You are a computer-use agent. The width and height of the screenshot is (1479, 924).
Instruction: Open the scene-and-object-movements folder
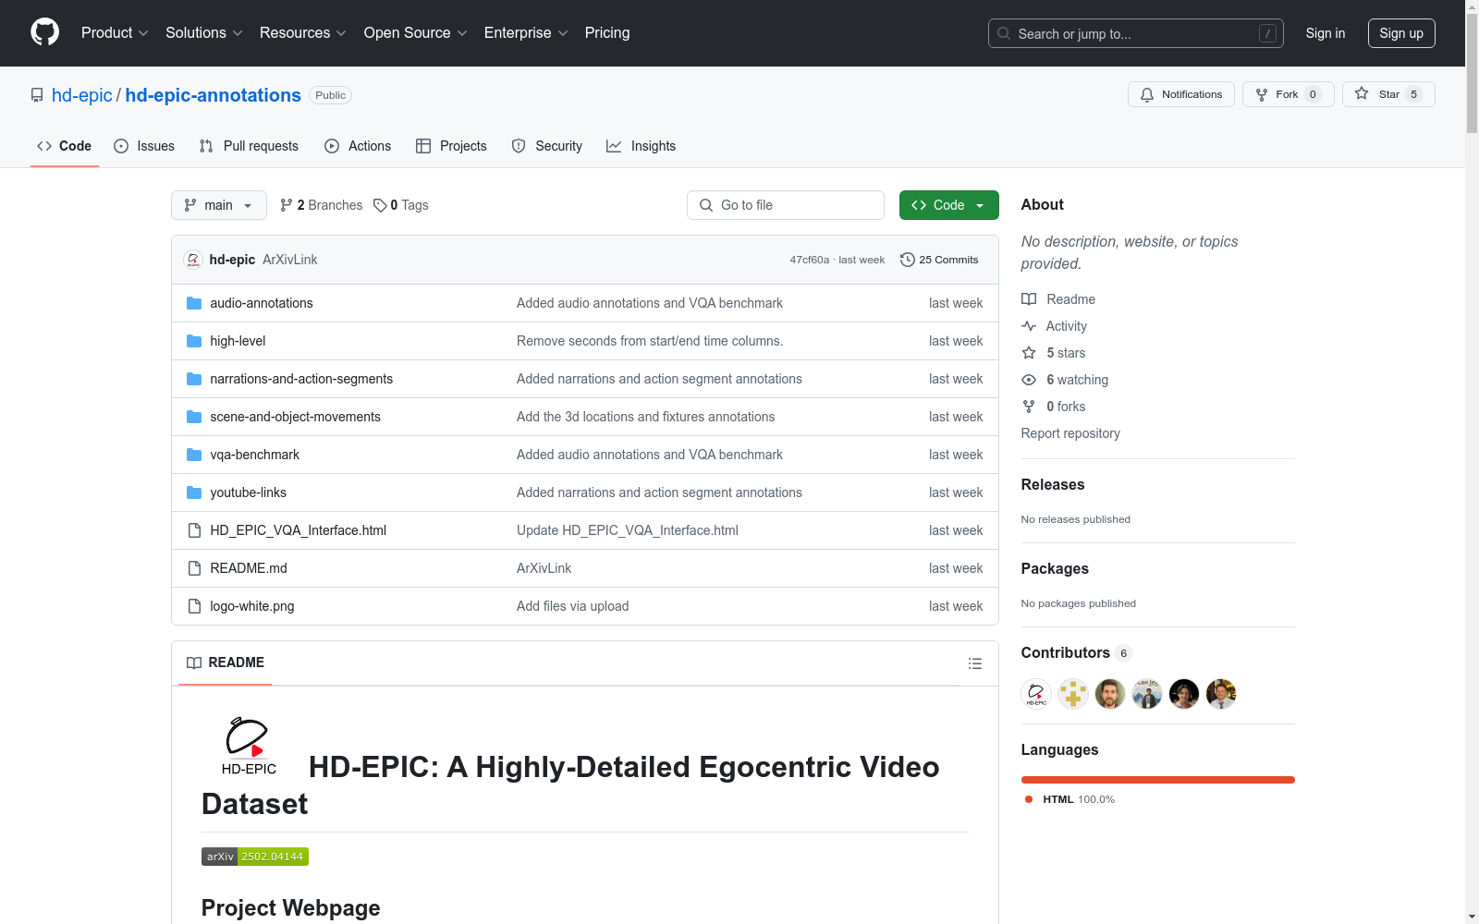295,417
